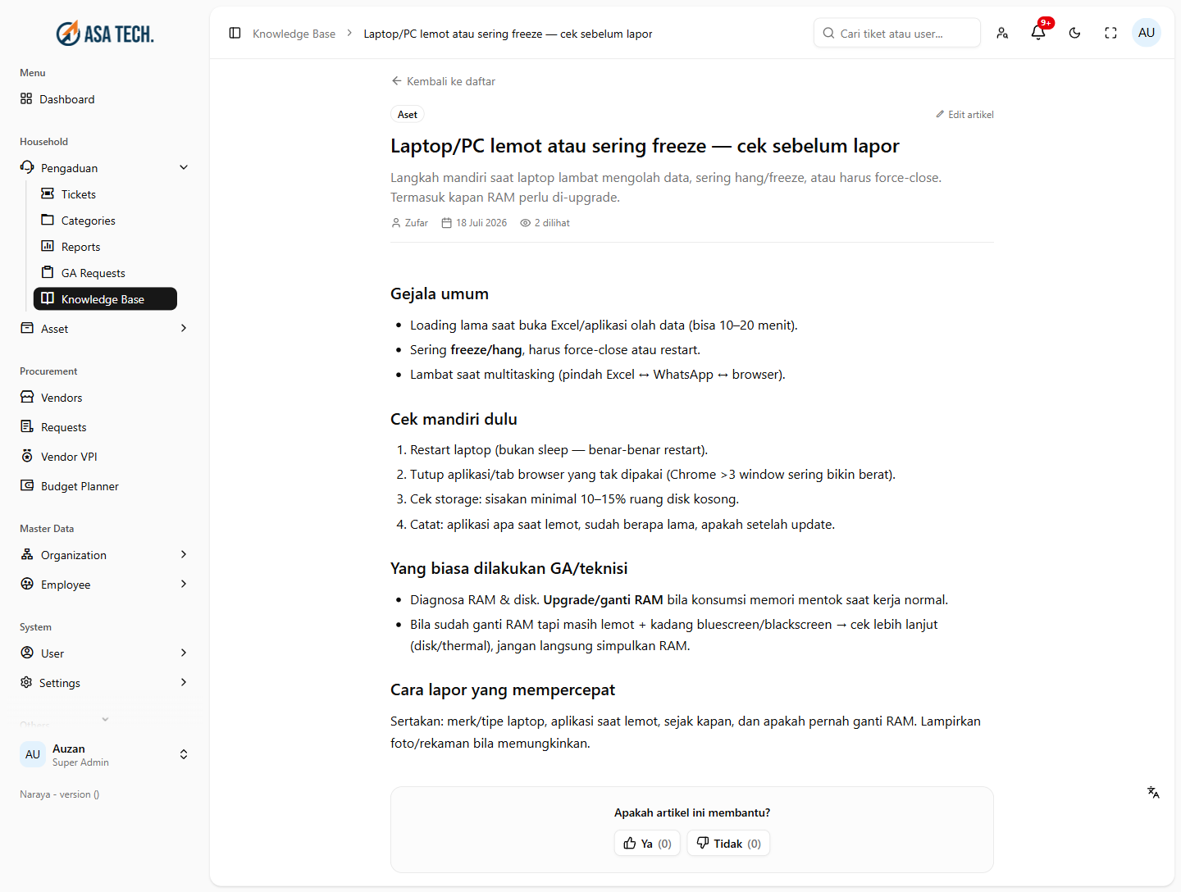Image resolution: width=1181 pixels, height=892 pixels.
Task: Collapse the Pengaduan menu chevron
Action: tap(184, 167)
